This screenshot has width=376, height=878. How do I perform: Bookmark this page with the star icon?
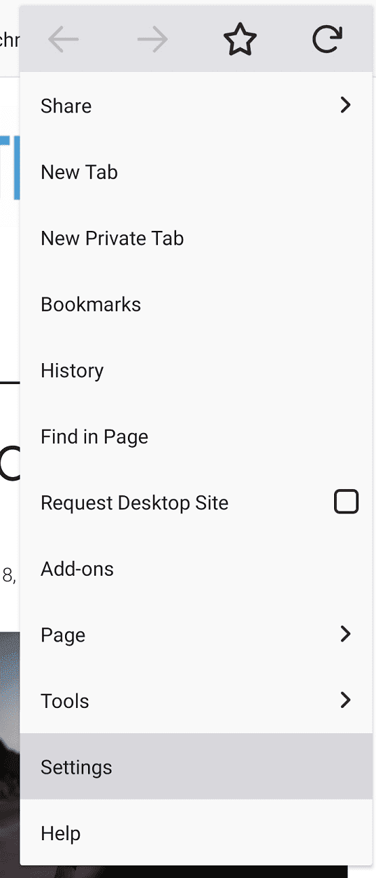click(240, 40)
